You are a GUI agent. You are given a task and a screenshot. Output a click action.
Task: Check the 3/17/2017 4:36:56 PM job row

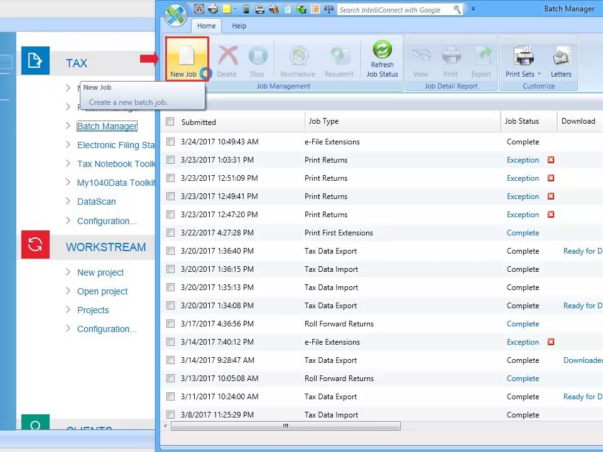[170, 324]
